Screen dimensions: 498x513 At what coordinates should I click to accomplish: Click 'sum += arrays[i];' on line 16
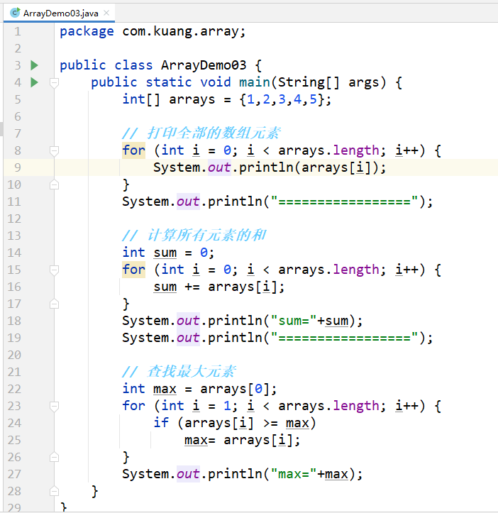click(219, 287)
